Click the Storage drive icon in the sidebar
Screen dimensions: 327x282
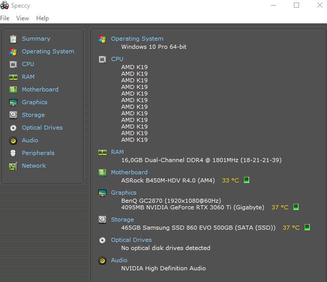[13, 115]
